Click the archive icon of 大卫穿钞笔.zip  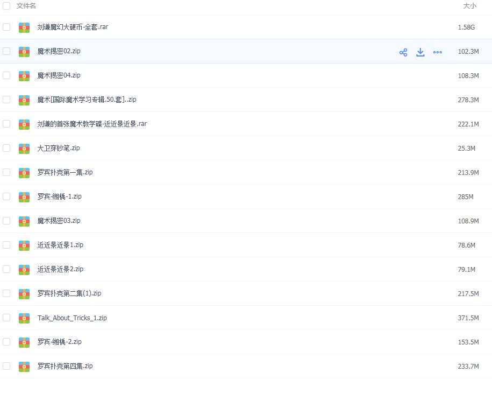(x=24, y=149)
